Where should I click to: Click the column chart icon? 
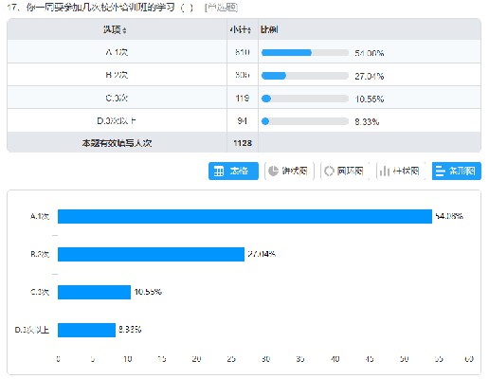[x=385, y=171]
